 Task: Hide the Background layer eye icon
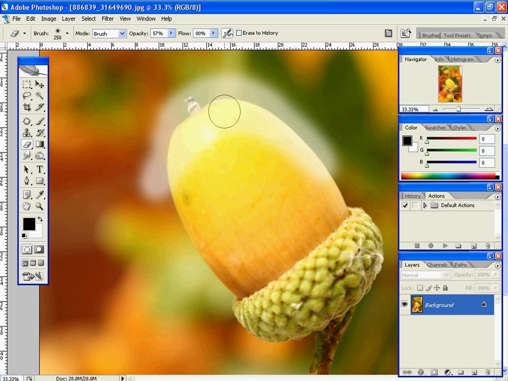pos(405,305)
